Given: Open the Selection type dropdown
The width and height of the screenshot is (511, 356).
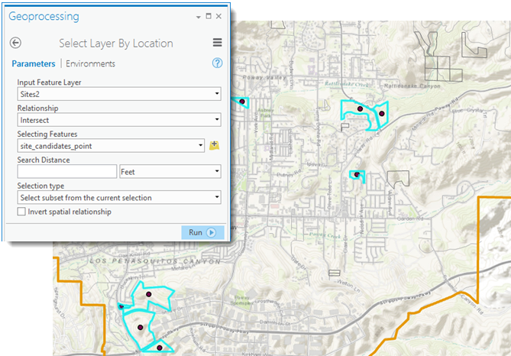Looking at the screenshot, I should [x=217, y=198].
